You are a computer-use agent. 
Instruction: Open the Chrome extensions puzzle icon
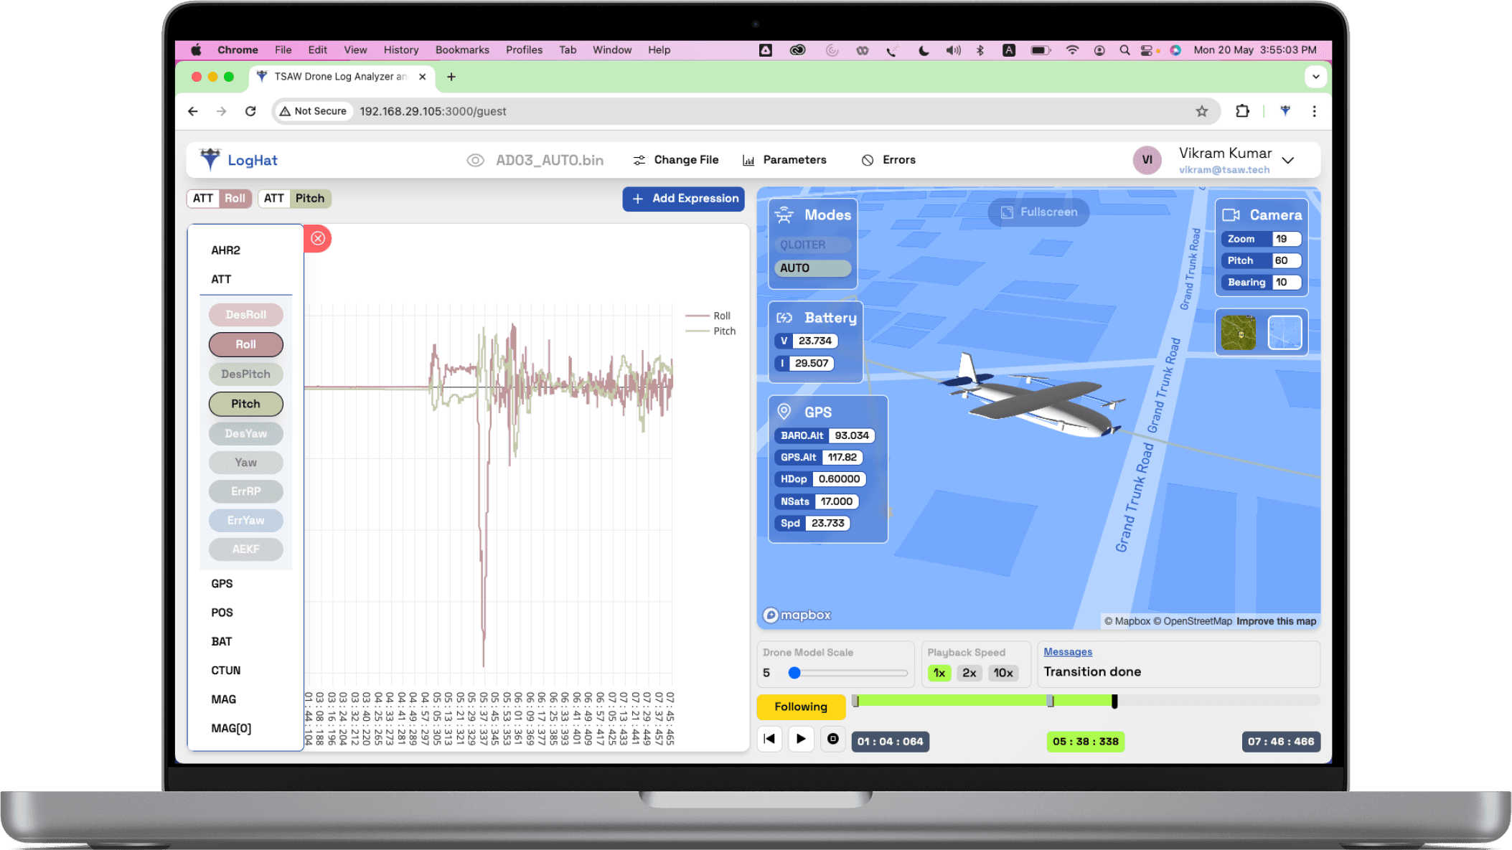coord(1242,111)
